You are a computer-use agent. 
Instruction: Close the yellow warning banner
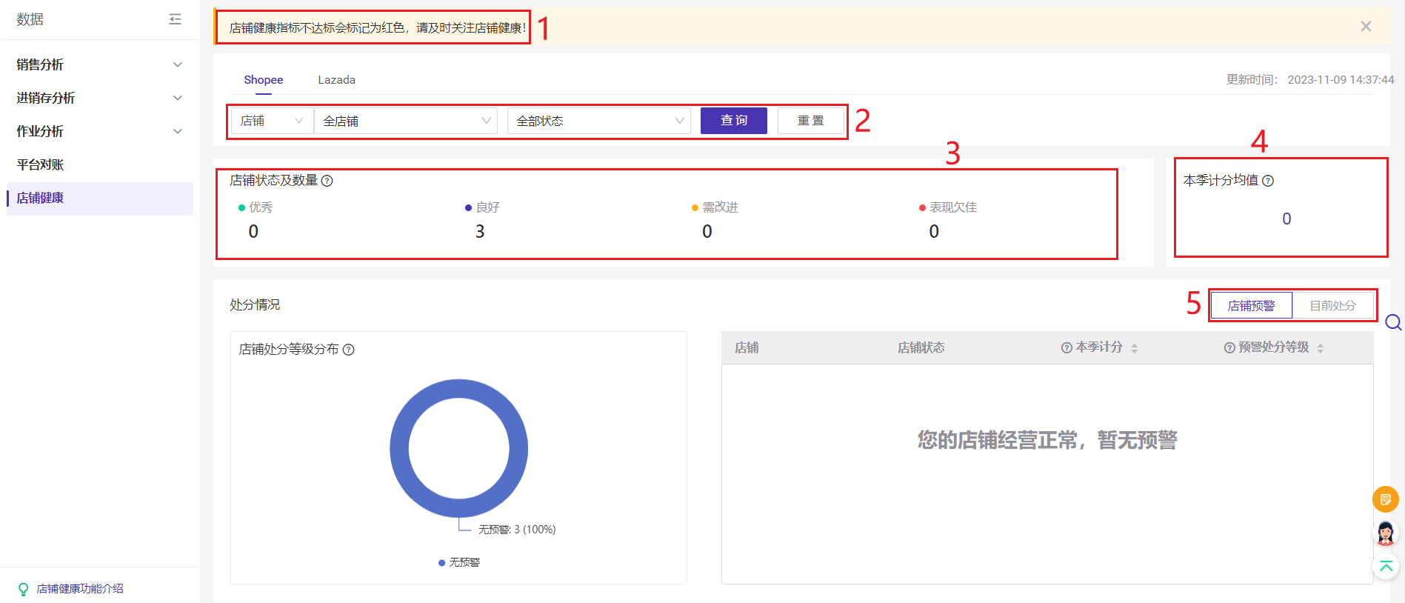coord(1366,27)
